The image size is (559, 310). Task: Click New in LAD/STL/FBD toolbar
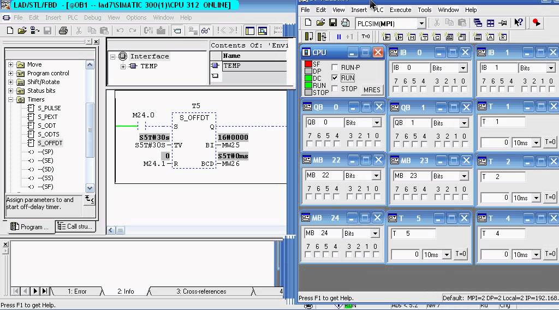coord(10,31)
